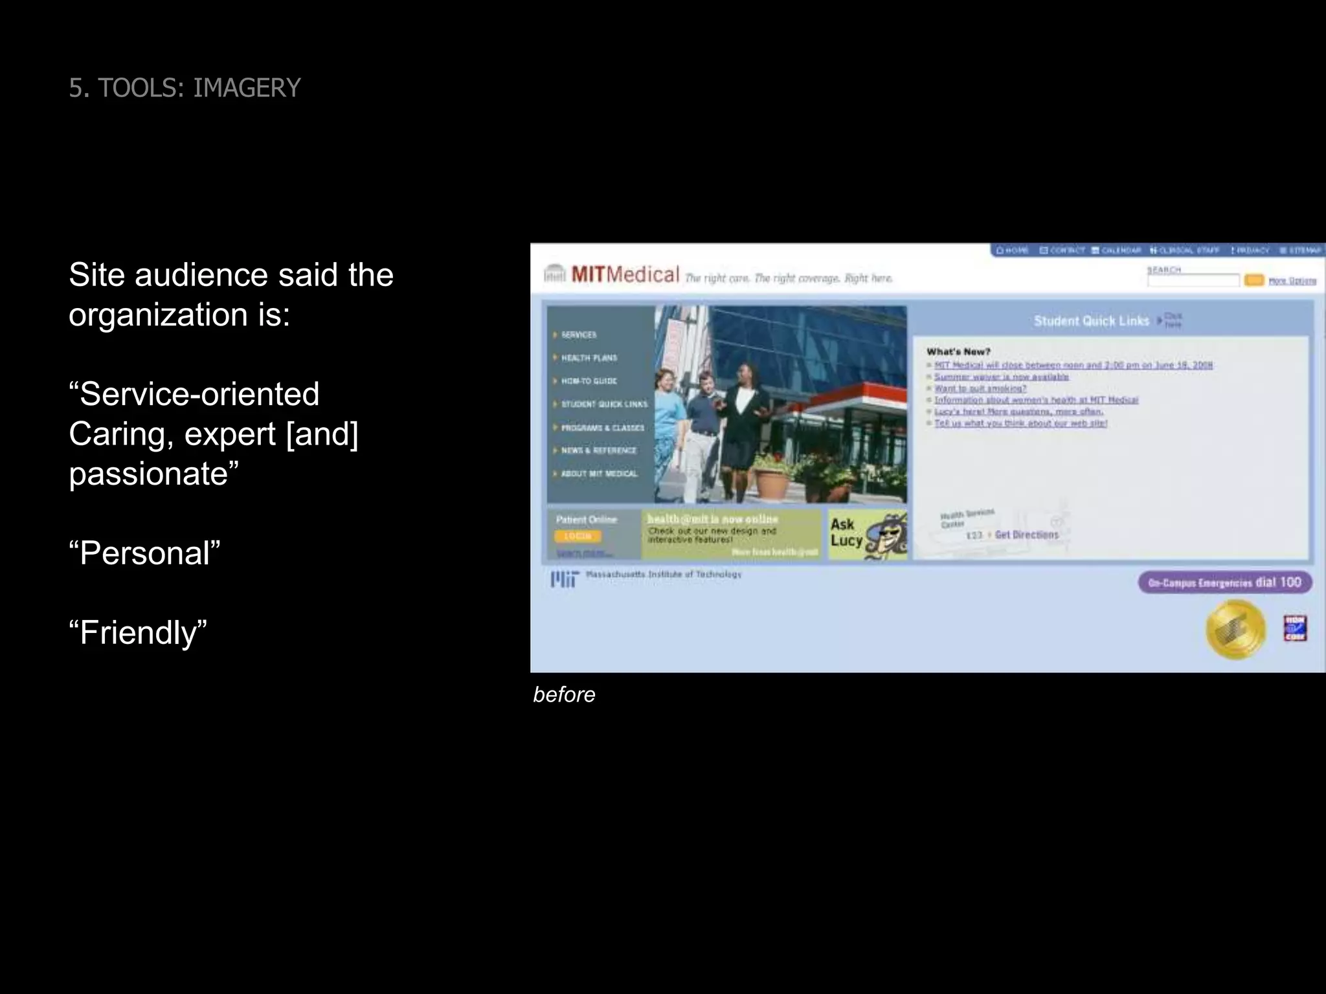1326x994 pixels.
Task: Click the HONcode certification badge
Action: (x=1295, y=628)
